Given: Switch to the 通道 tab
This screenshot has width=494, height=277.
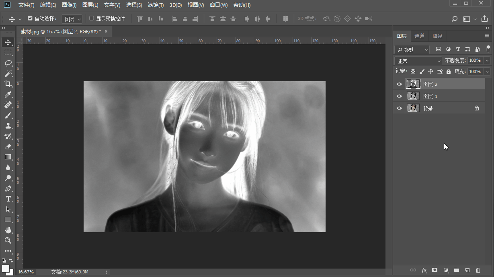Looking at the screenshot, I should click(x=419, y=36).
